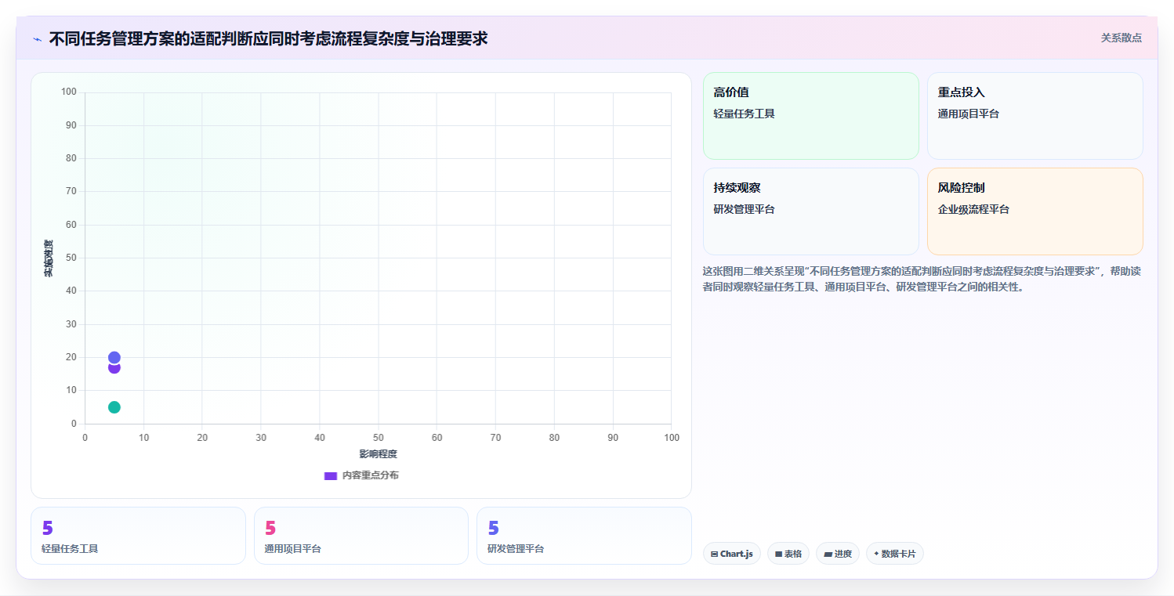Image resolution: width=1174 pixels, height=596 pixels.
Task: Click the x-axis tick label 100
Action: (x=672, y=437)
